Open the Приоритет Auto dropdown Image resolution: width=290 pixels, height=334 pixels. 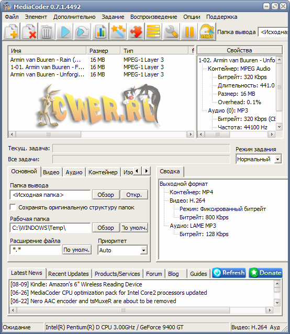(144, 250)
